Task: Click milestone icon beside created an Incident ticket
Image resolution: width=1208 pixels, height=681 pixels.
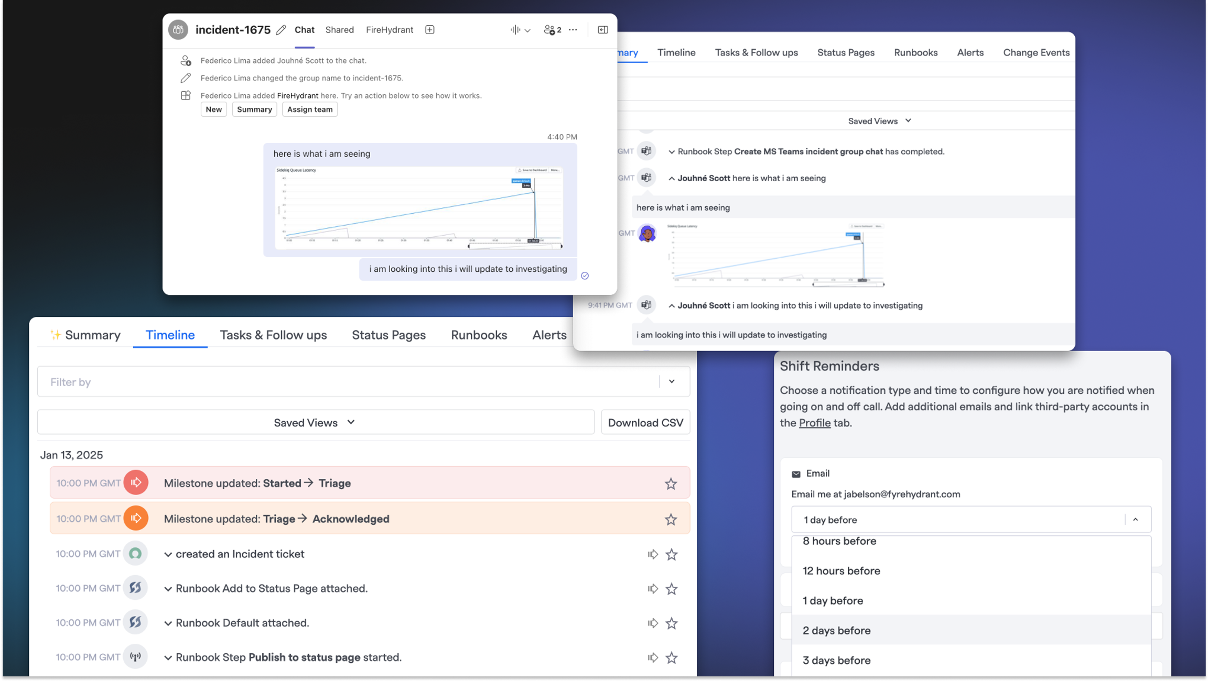Action: [652, 554]
